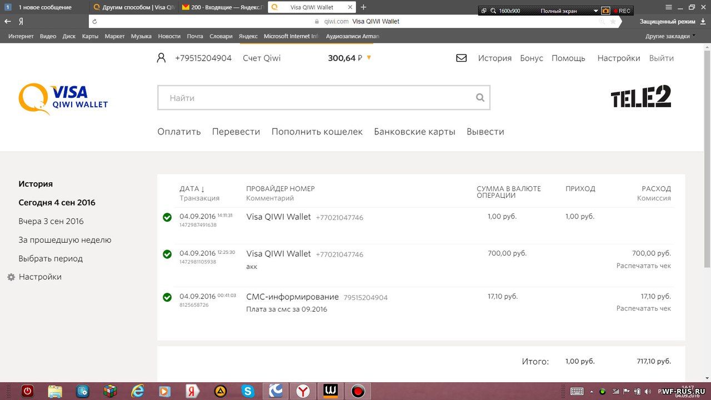Launch Internet Explorer from the taskbar
The width and height of the screenshot is (711, 400).
[138, 391]
